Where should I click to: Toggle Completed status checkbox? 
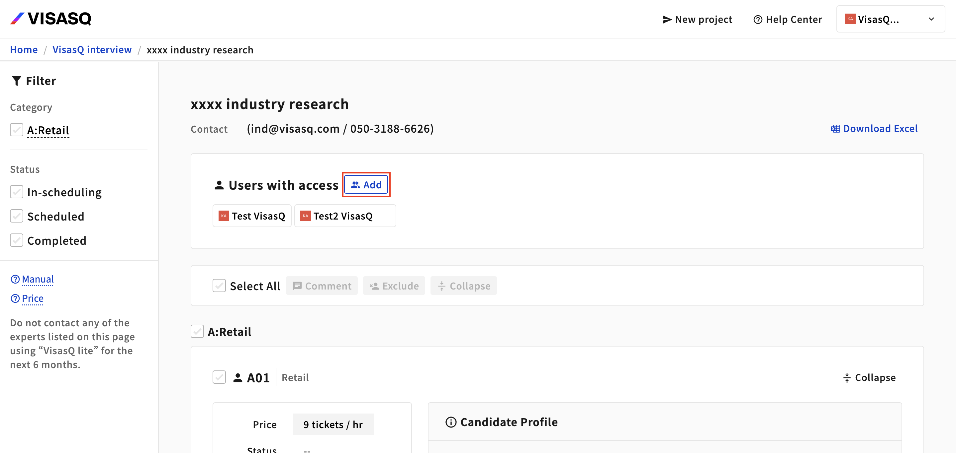[16, 240]
